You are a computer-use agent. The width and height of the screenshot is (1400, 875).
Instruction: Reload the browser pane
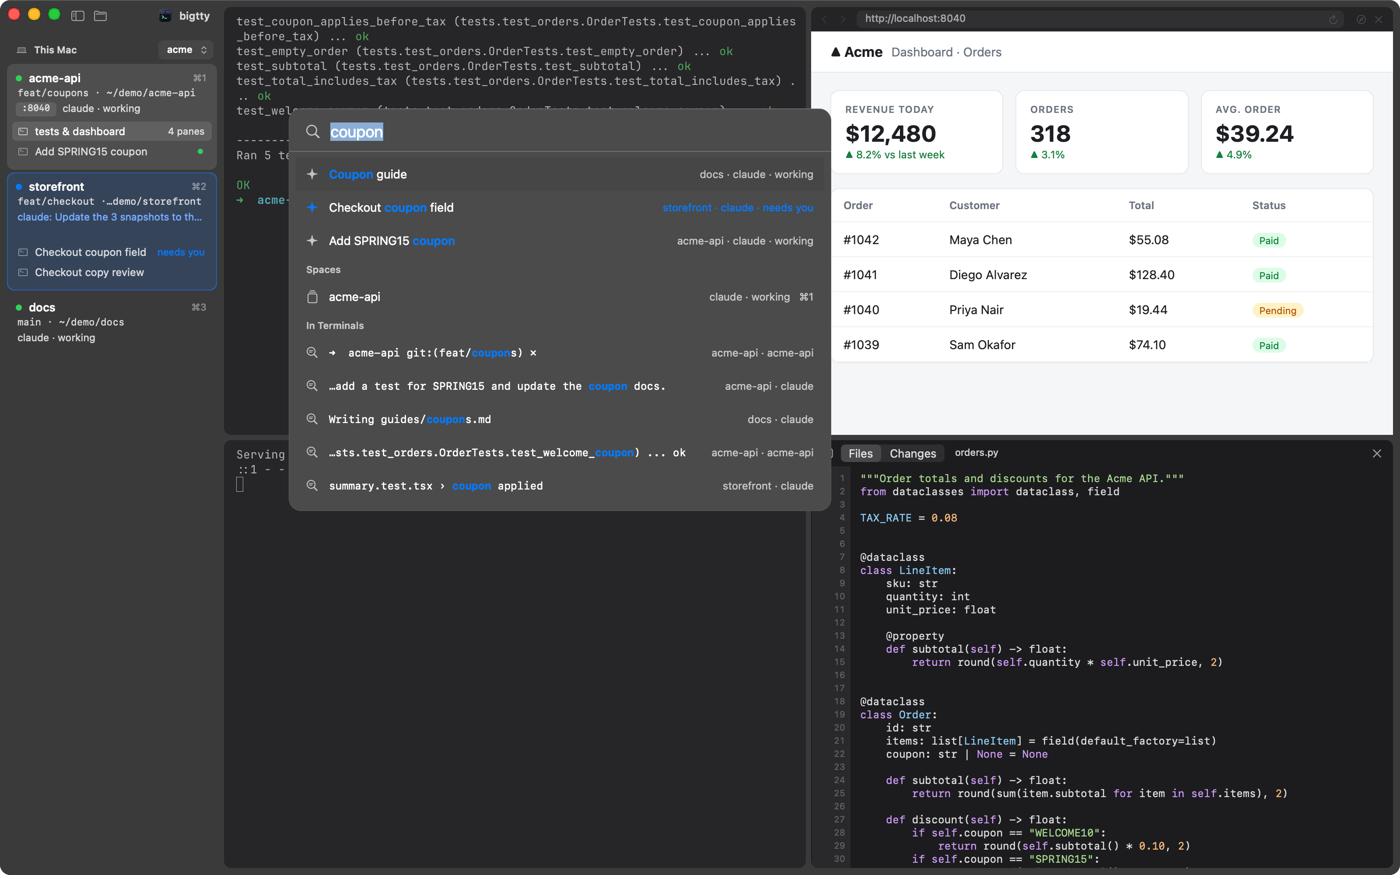point(1333,19)
